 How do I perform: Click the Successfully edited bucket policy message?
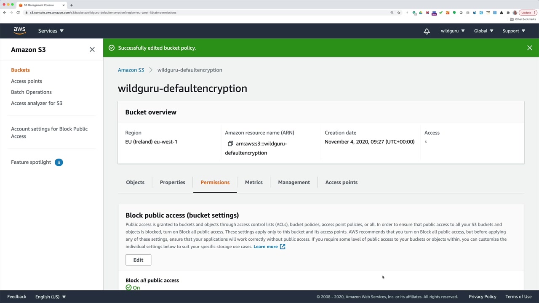157,48
